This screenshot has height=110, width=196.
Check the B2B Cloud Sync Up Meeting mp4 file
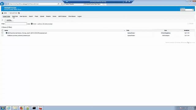pos(2,33)
